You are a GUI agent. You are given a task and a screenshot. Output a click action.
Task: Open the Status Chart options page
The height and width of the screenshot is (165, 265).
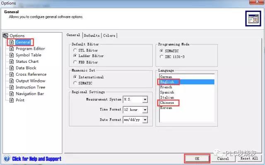coord(27,62)
